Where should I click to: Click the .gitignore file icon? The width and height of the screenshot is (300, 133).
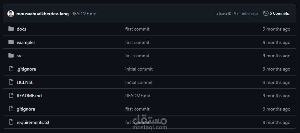(x=11, y=69)
